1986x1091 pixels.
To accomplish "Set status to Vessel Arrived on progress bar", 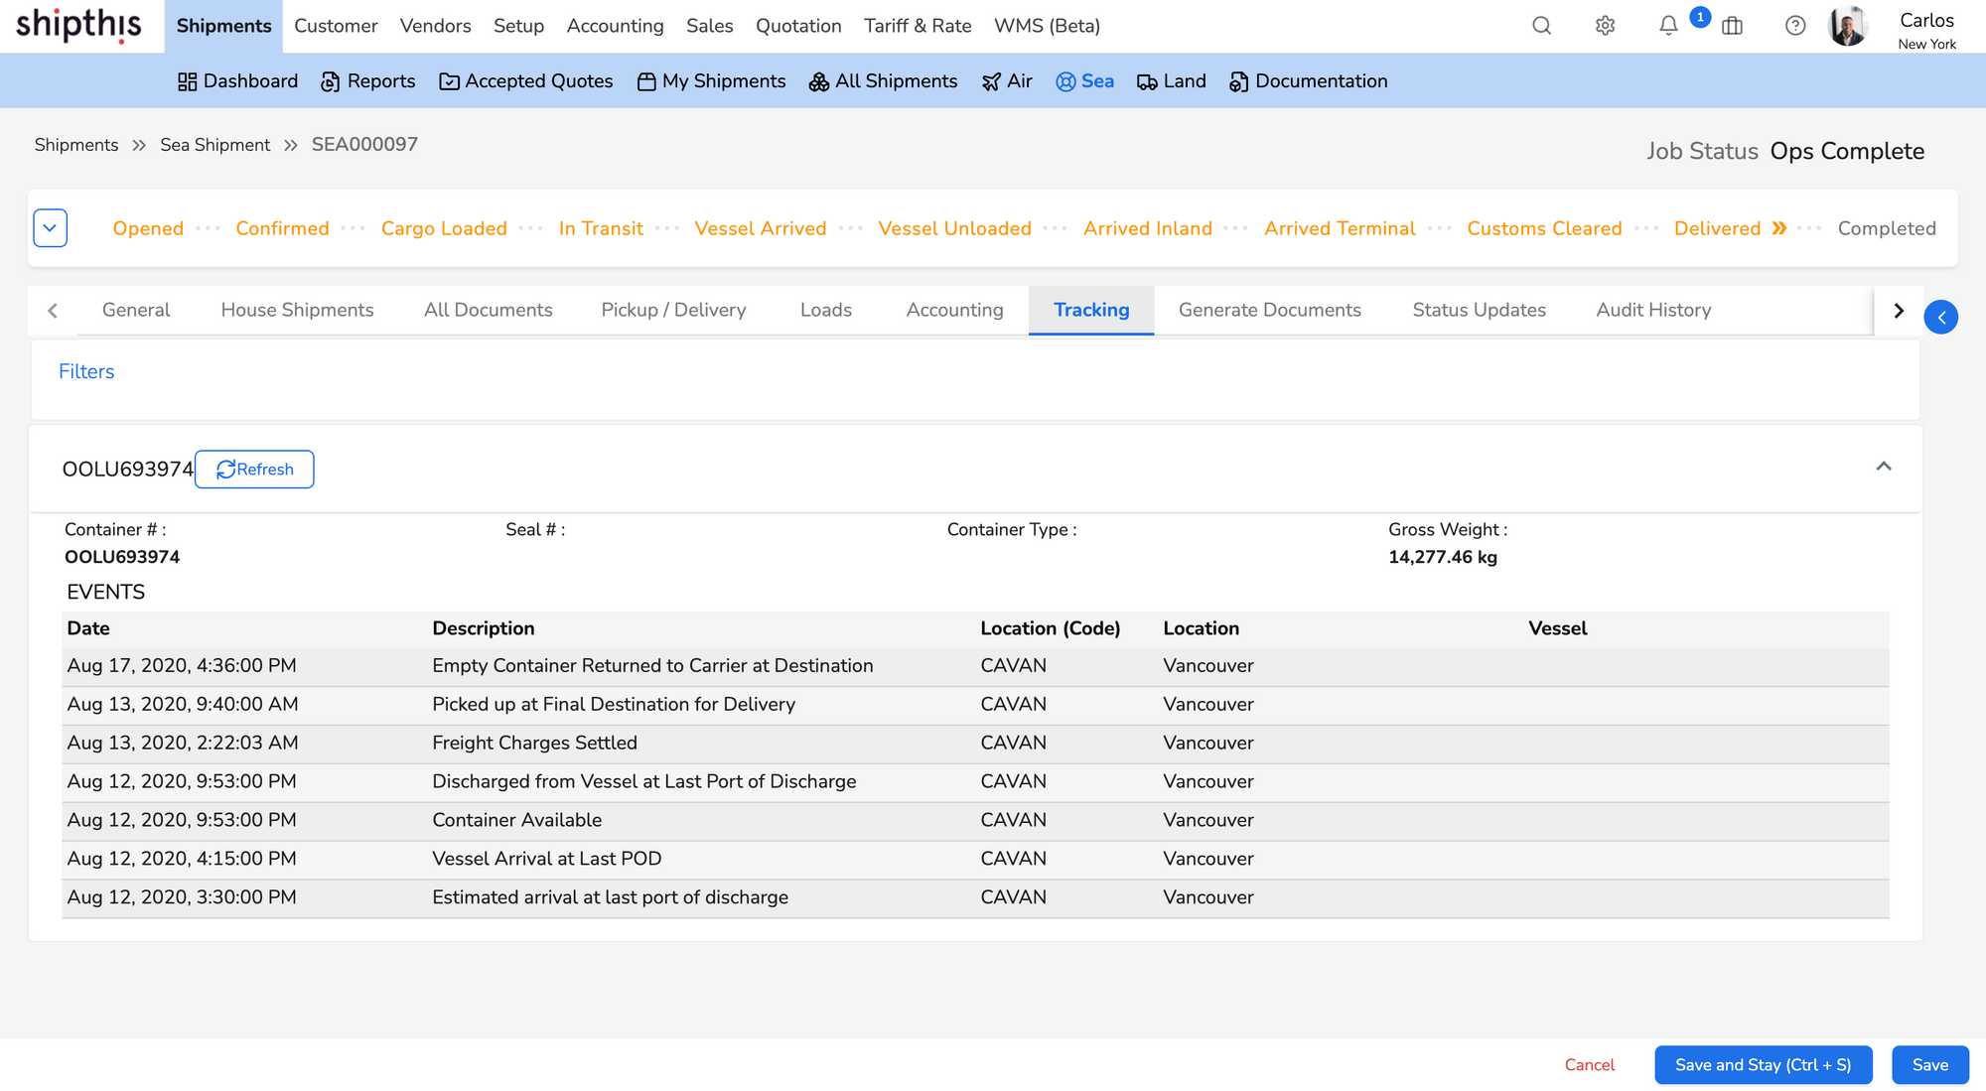I will point(761,227).
